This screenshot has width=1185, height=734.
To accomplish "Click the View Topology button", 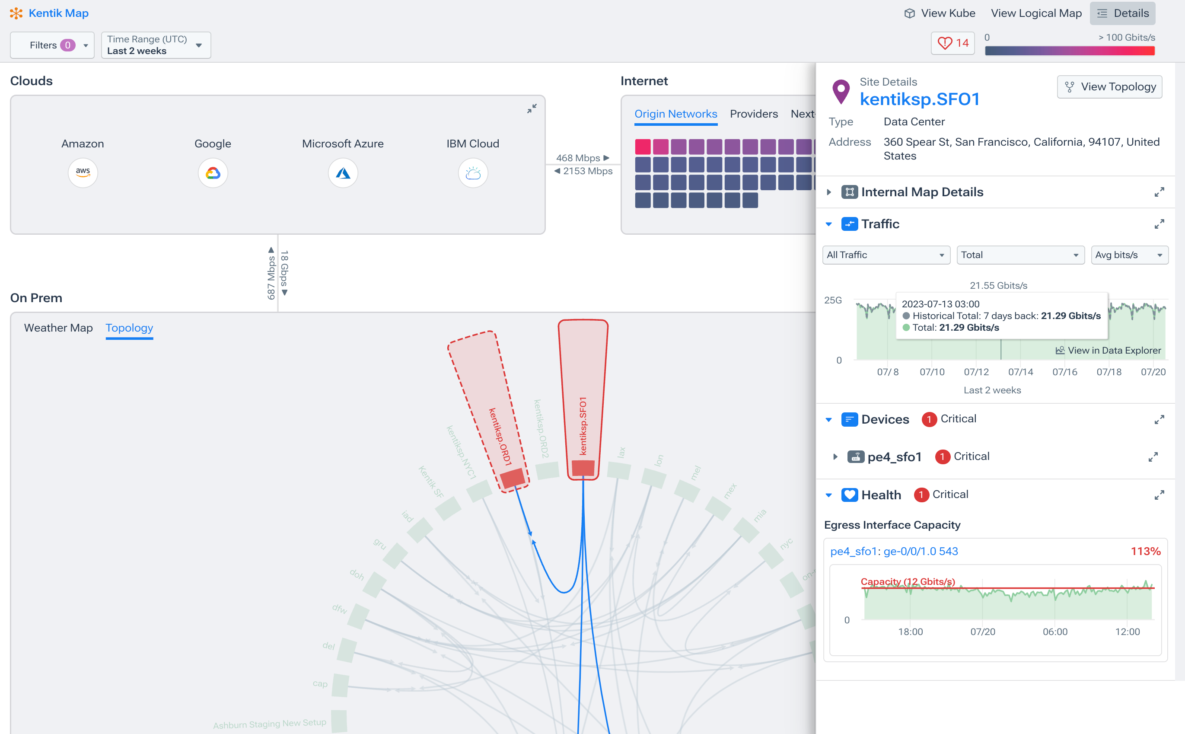I will tap(1109, 86).
